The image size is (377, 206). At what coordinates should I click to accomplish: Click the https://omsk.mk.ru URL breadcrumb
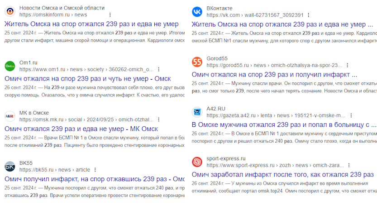(x=86, y=120)
